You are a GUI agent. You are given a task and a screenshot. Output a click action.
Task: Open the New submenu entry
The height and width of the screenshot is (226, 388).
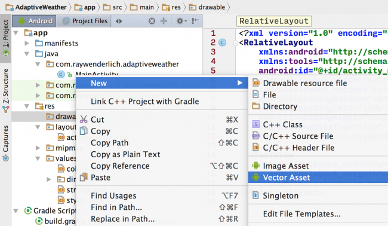162,83
